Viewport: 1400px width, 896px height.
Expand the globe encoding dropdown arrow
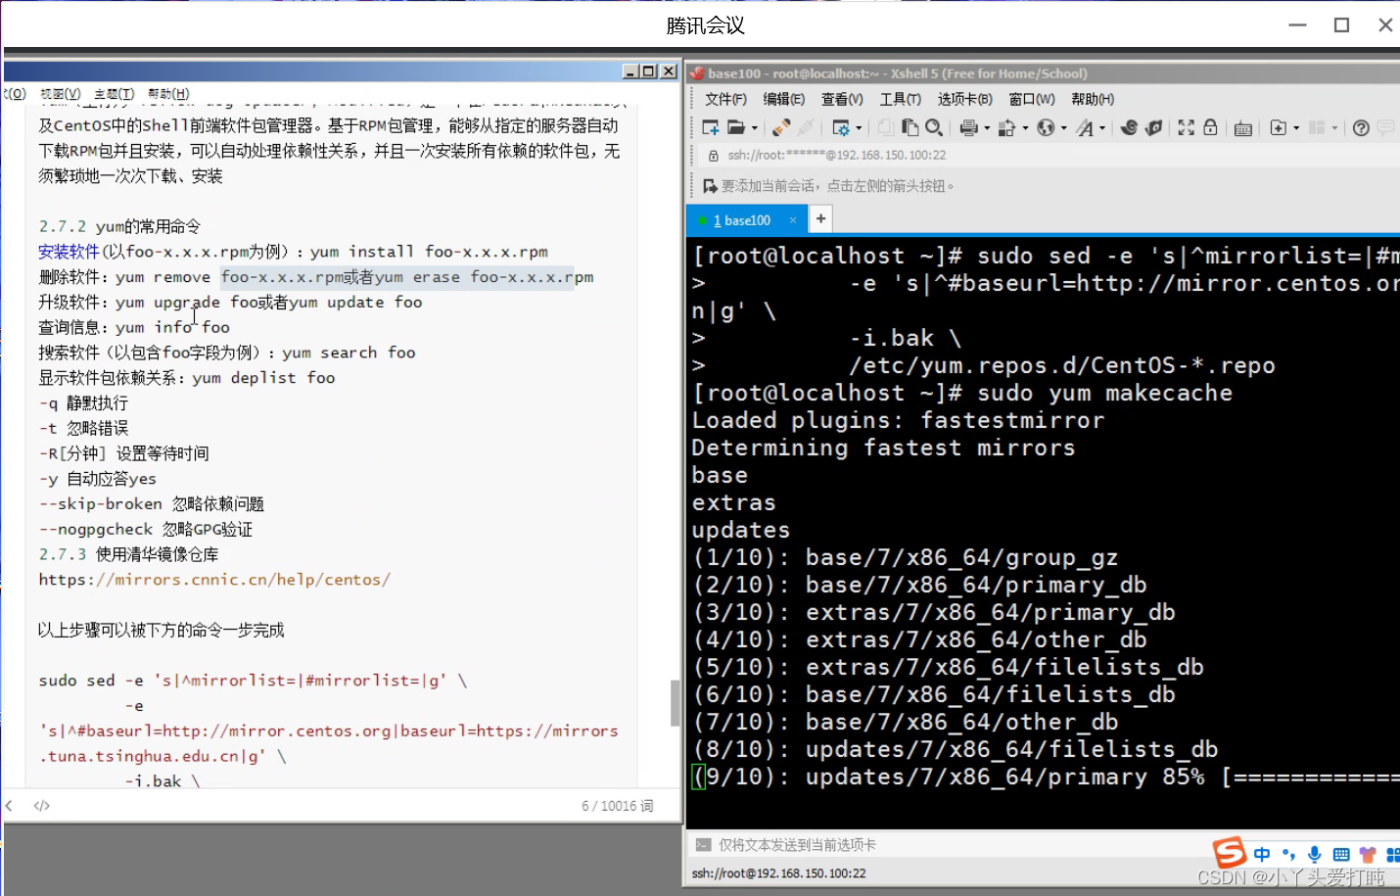click(1064, 128)
